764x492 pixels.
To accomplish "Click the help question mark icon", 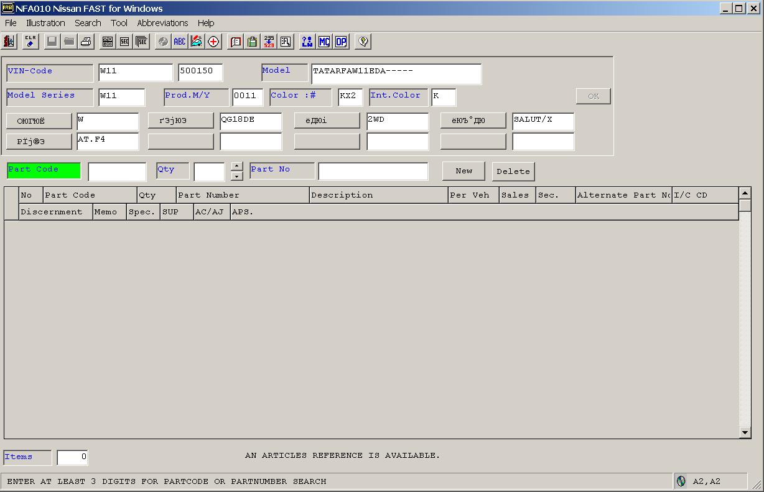I will pos(363,42).
